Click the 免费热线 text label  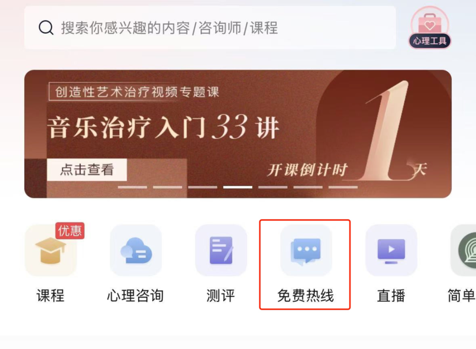pyautogui.click(x=306, y=296)
